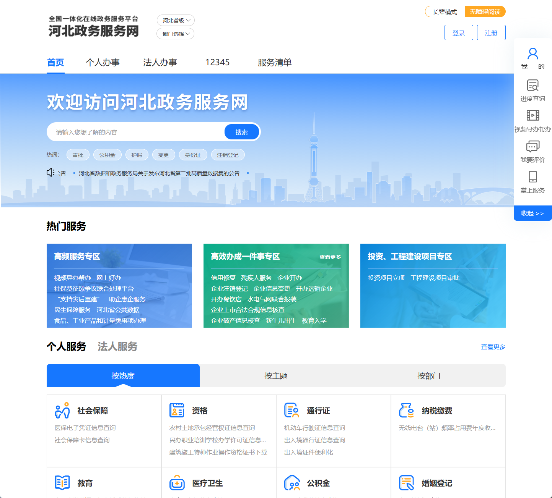Open the 进度查询 sidebar icon
Screen dimensions: 552x498
532,86
